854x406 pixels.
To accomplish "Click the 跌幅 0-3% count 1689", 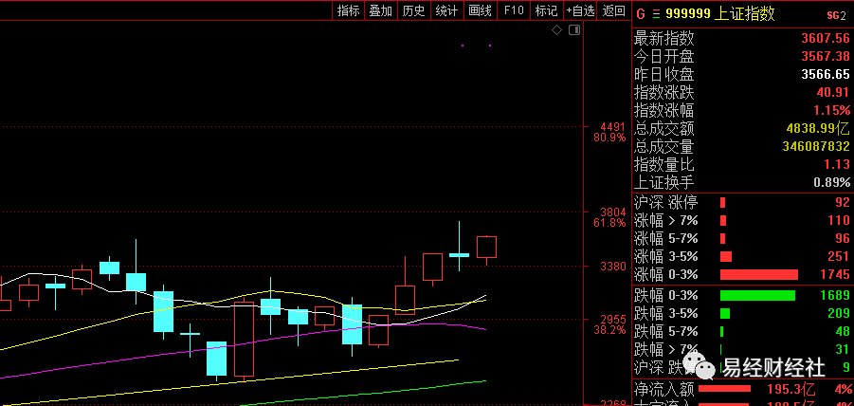I will click(835, 295).
